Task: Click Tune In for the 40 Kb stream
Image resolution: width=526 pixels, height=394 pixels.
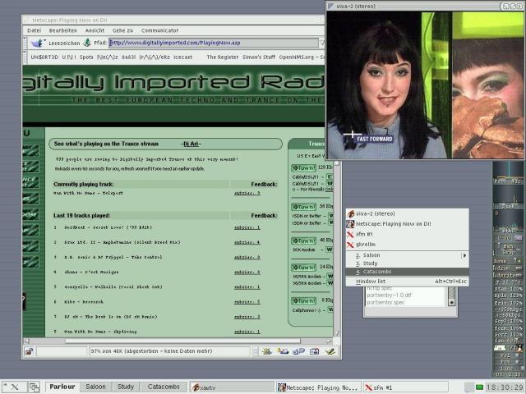Action: [x=303, y=241]
